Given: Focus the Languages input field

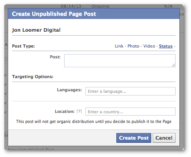Looking at the screenshot, I should pyautogui.click(x=130, y=91).
